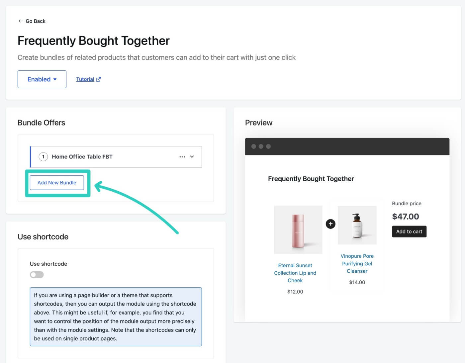The width and height of the screenshot is (465, 363).
Task: Open Eternal Sunset Collection Lip and Cheek link
Action: [295, 273]
